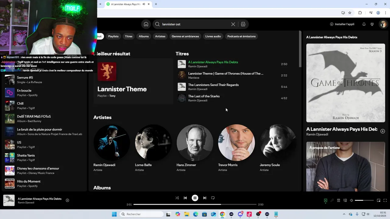Select the Livres audio filter

[x=213, y=36]
